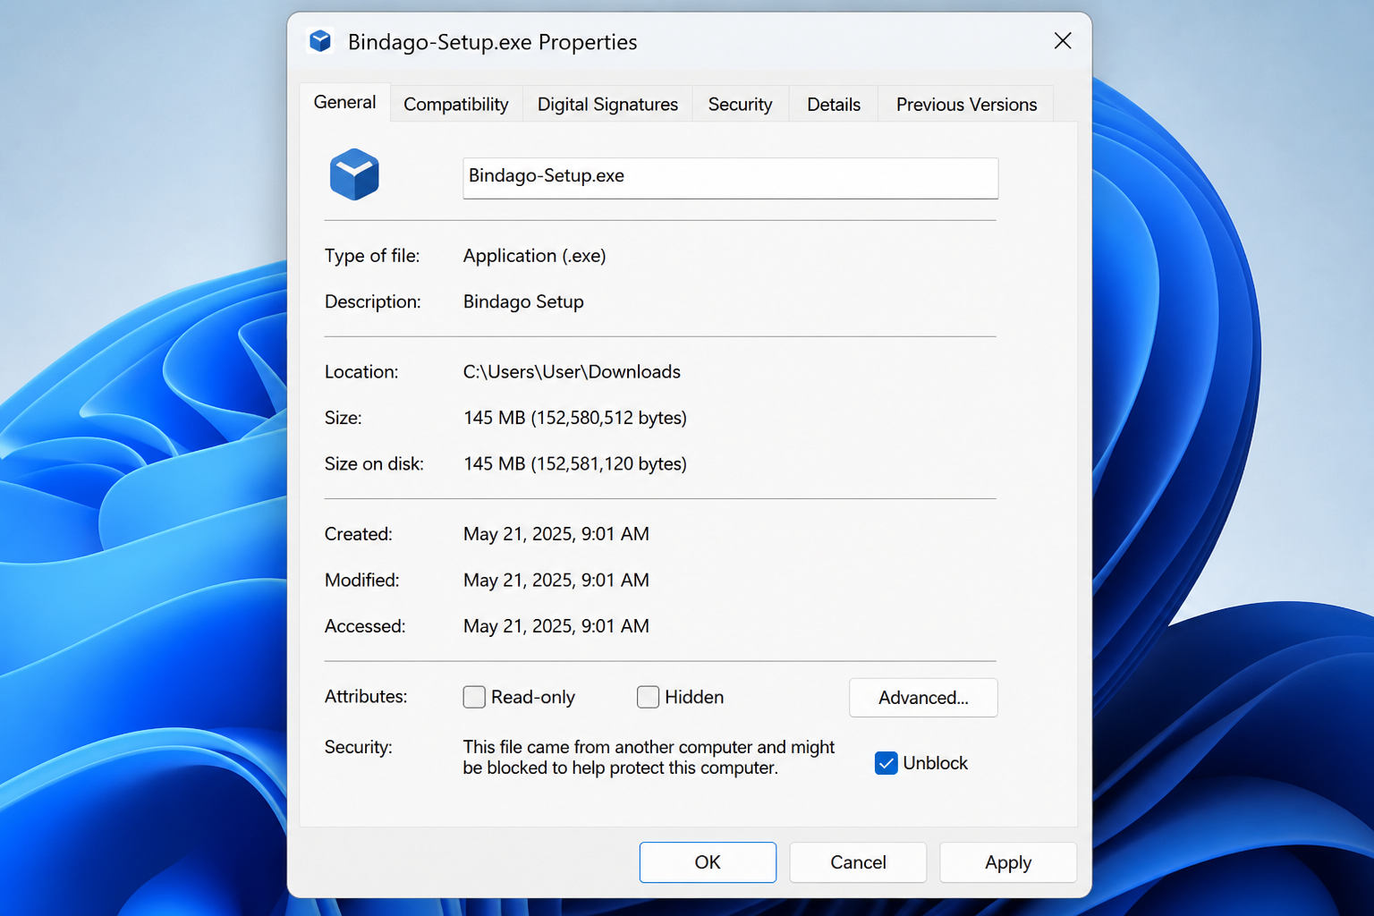This screenshot has height=916, width=1374.
Task: Apply the property changes
Action: pyautogui.click(x=1008, y=862)
